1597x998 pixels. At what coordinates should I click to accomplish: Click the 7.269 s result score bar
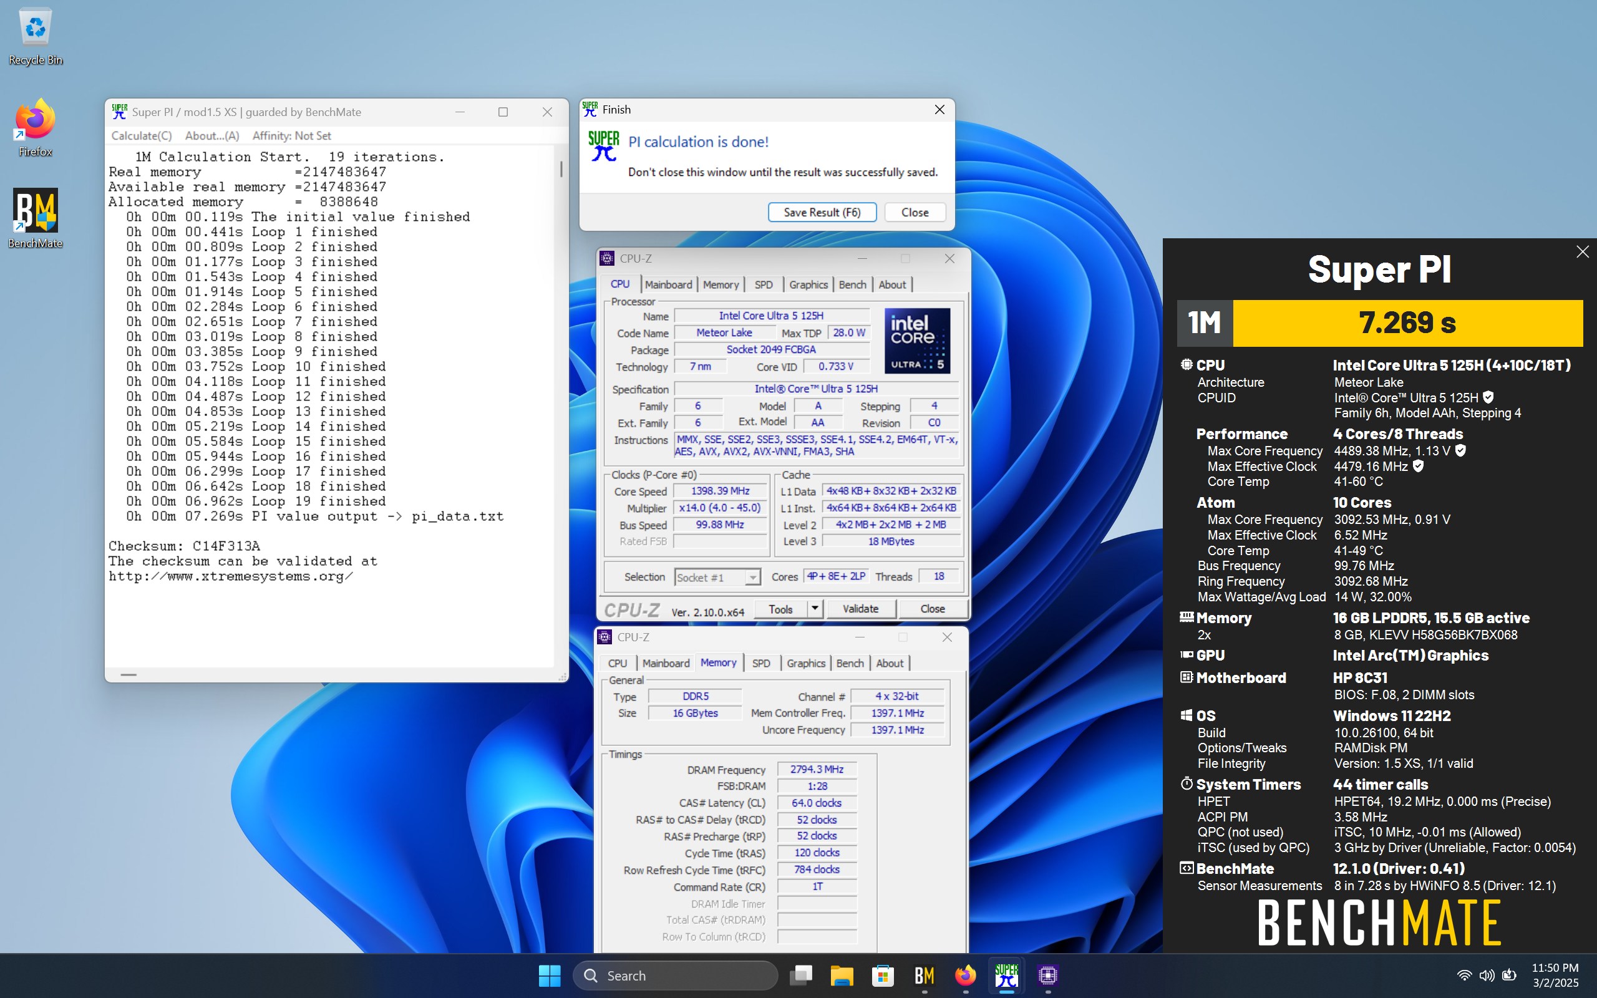point(1407,322)
